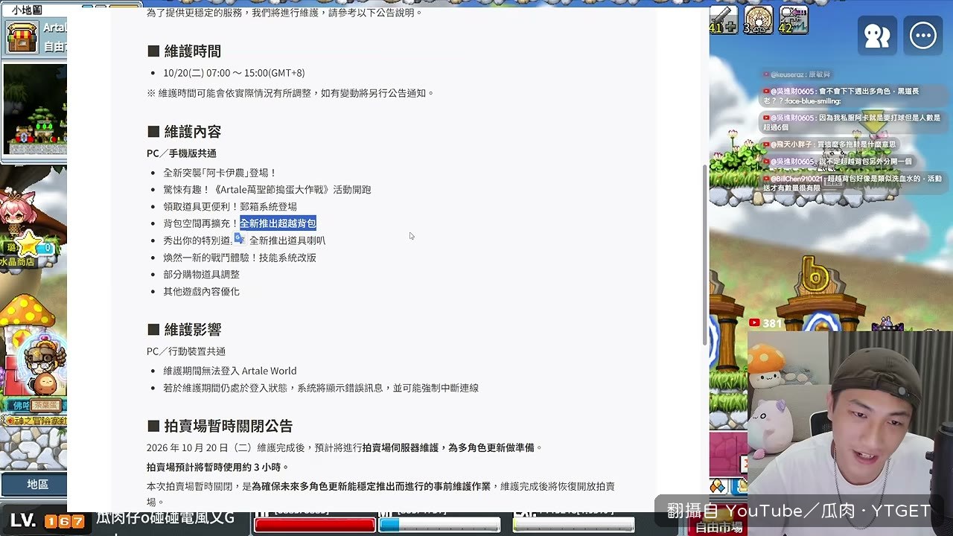Click the heading 維護內容
Screen dimensions: 953x536
pos(192,132)
